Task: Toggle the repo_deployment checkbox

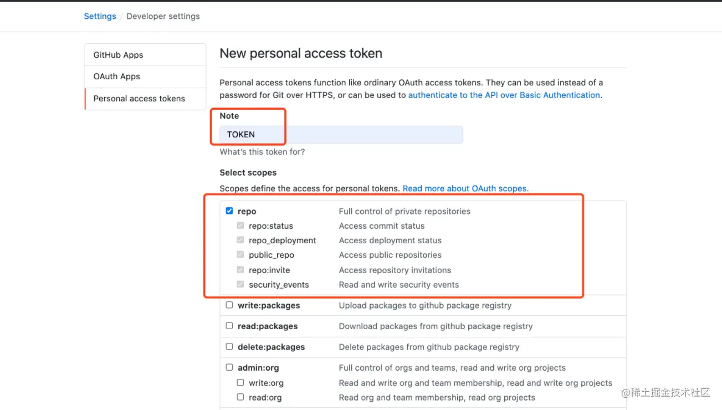Action: click(240, 240)
